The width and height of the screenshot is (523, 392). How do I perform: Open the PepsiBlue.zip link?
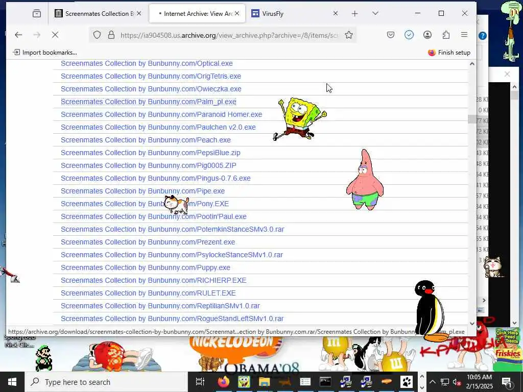(x=151, y=153)
